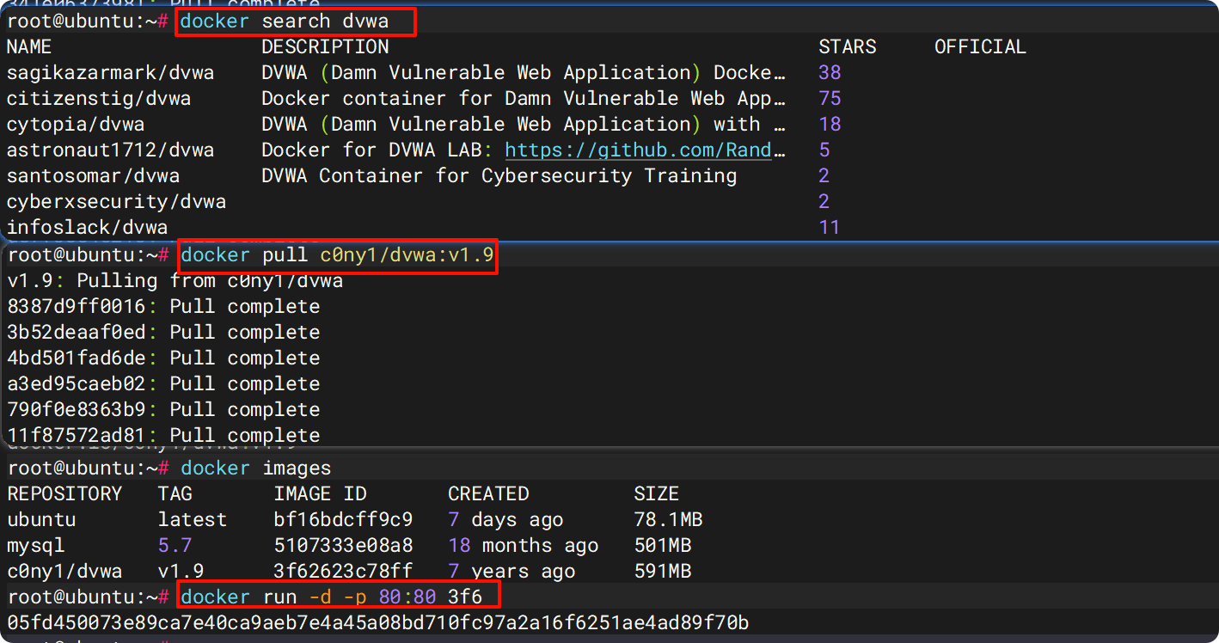1219x643 pixels.
Task: Click the OFFICIAL column header
Action: [980, 47]
